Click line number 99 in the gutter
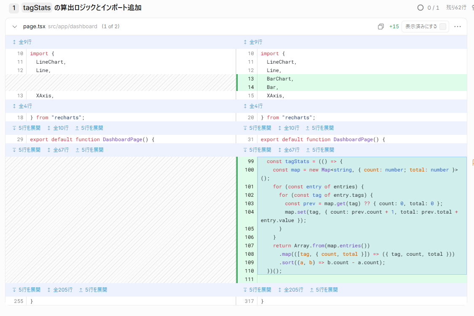Screen dimensions: 474x316 (x=251, y=161)
